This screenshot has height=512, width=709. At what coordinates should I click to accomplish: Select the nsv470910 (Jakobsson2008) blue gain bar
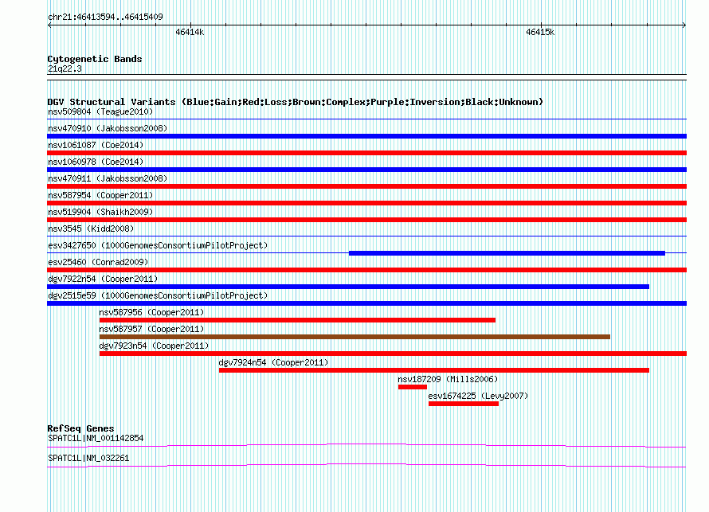[366, 136]
